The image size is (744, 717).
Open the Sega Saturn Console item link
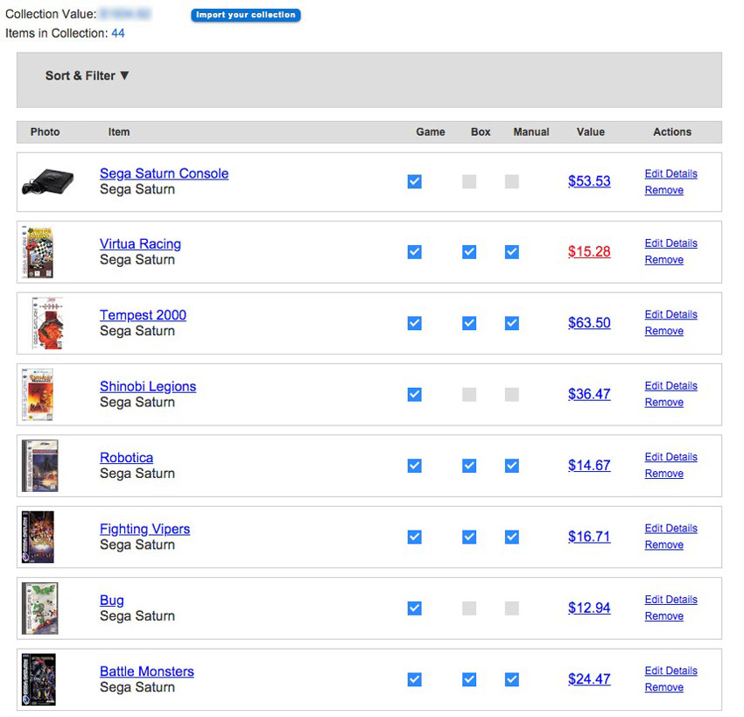[165, 173]
